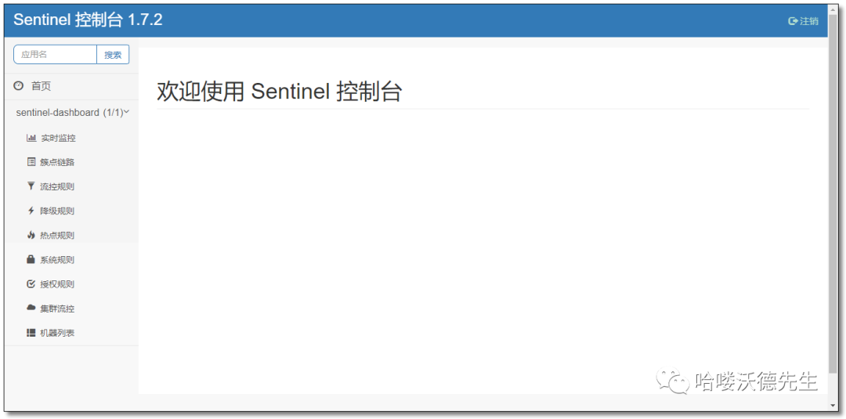Focus the 应用名 search input field
Viewport: 846px width, 419px height.
[x=55, y=55]
